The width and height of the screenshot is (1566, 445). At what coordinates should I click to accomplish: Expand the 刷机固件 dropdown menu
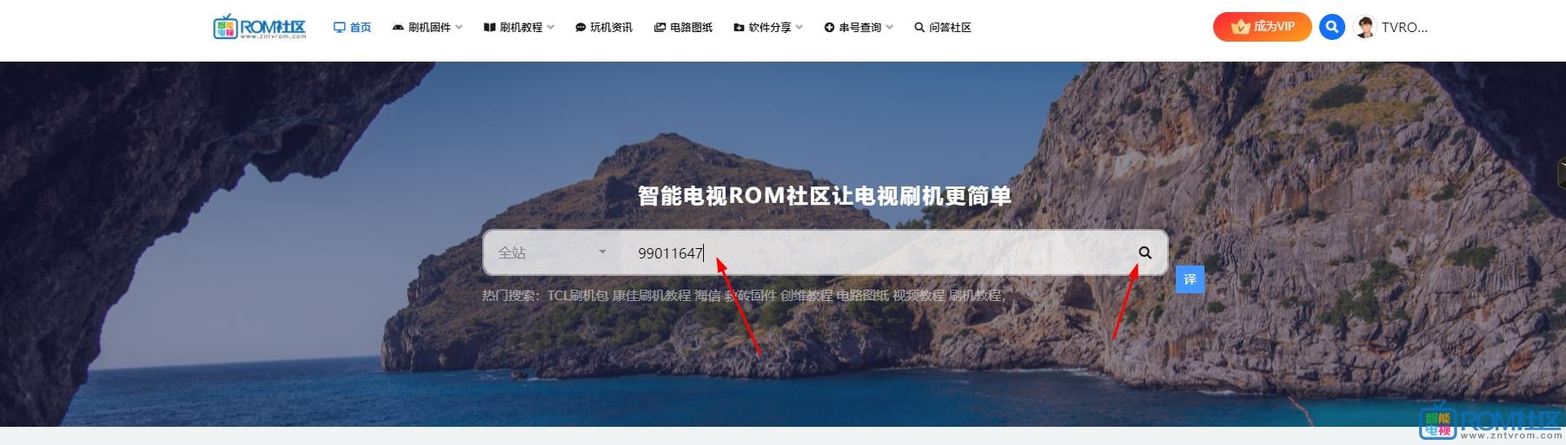(x=428, y=28)
